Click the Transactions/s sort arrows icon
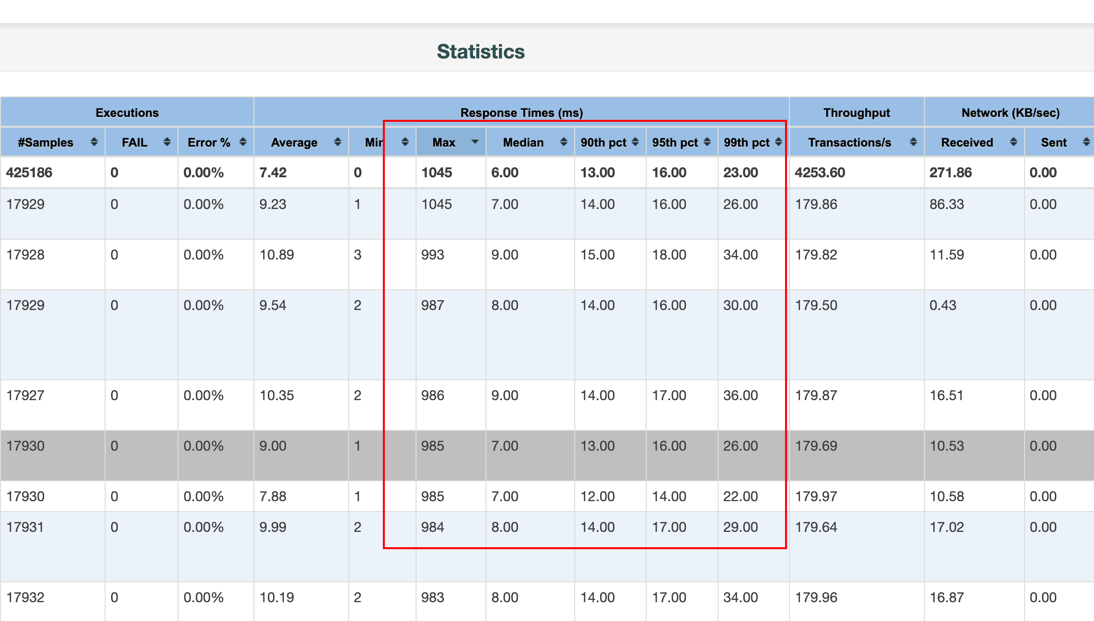The image size is (1094, 621). [913, 142]
